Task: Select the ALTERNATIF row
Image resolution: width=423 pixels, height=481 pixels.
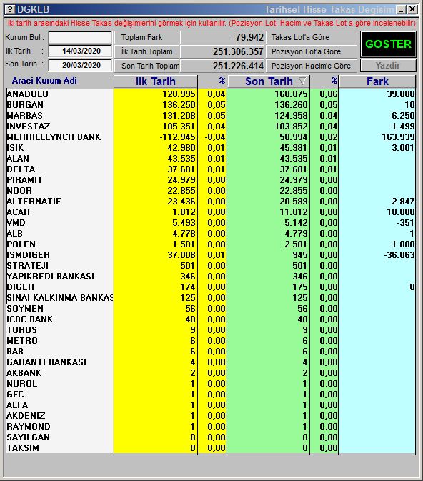Action: 211,202
